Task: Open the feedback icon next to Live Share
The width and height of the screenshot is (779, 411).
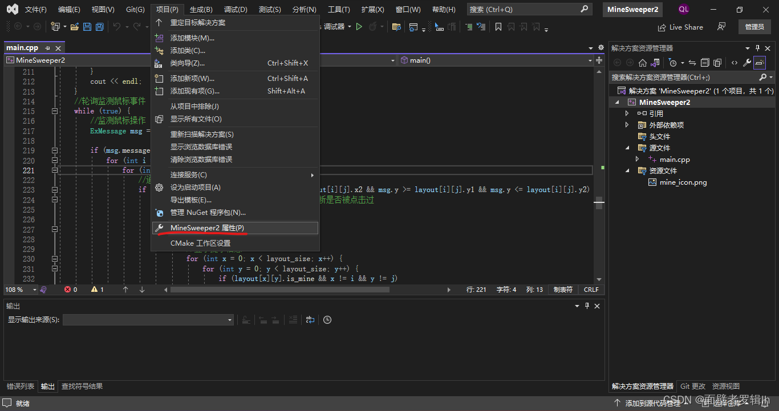Action: pyautogui.click(x=721, y=27)
